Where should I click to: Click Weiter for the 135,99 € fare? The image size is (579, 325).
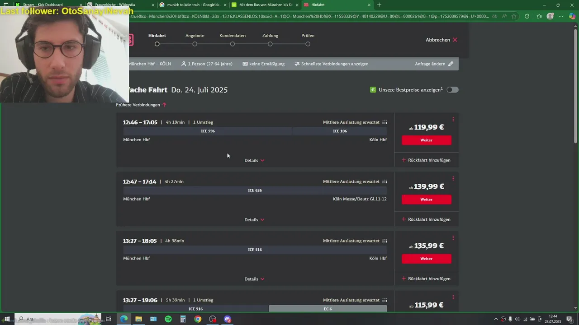click(427, 259)
